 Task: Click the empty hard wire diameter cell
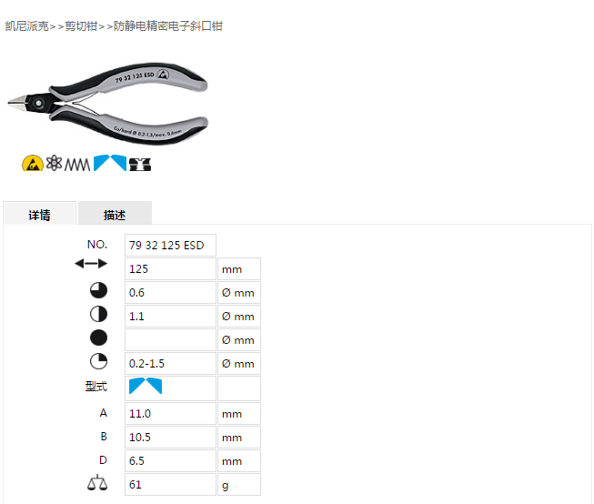(x=170, y=339)
